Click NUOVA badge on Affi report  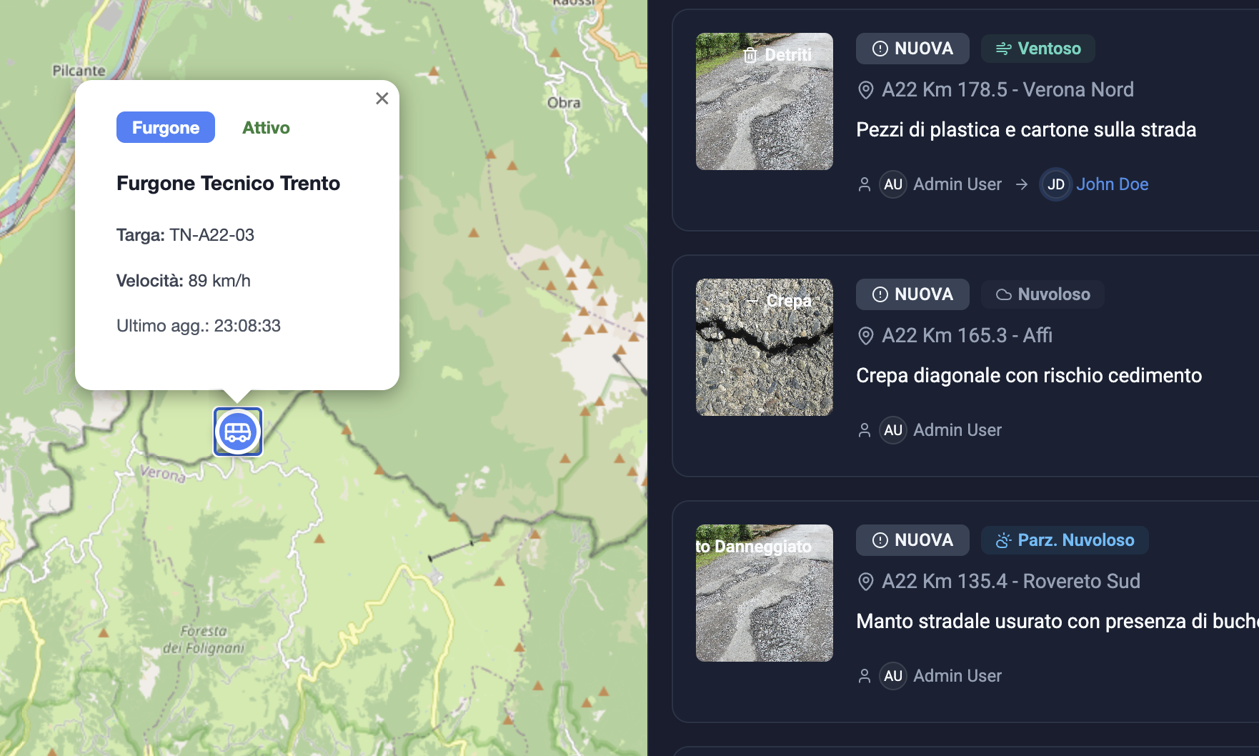912,294
